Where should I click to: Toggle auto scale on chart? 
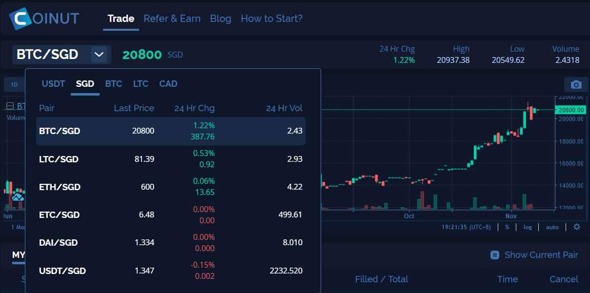pos(552,227)
